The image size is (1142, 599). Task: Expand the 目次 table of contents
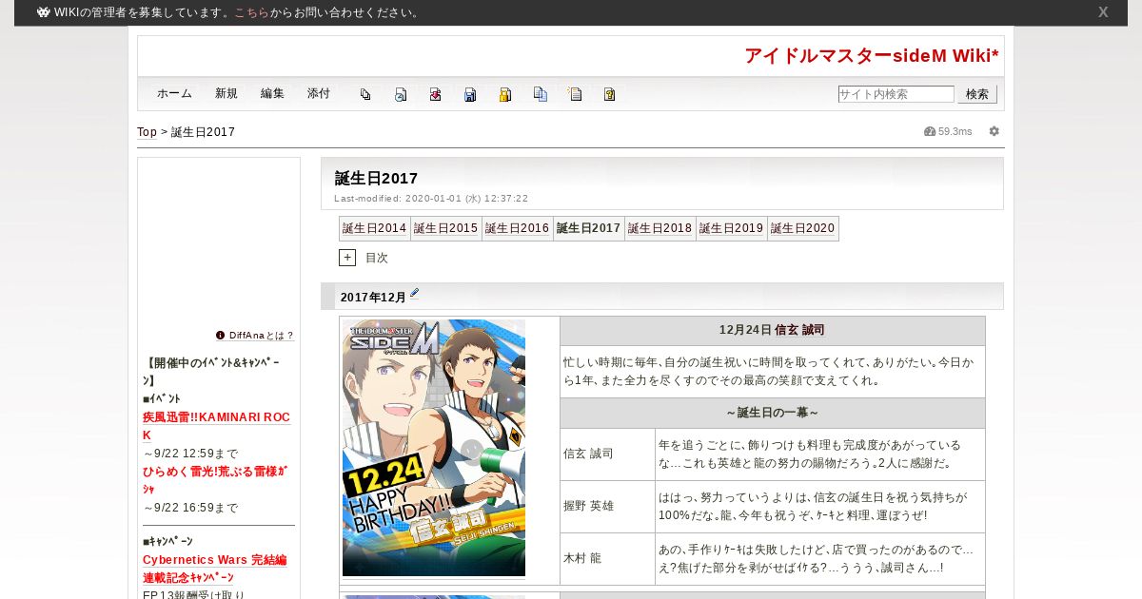point(347,258)
